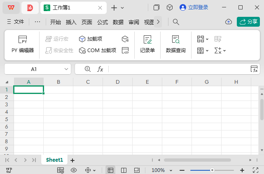Image resolution: width=264 pixels, height=174 pixels.
Task: Switch to the 公式 ribbon tab
Action: (103, 22)
